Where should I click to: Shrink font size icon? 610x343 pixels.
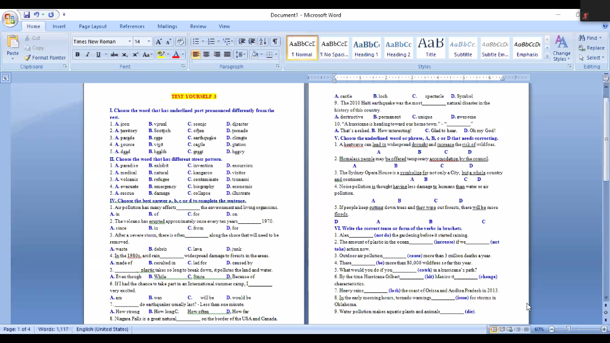[x=169, y=42]
